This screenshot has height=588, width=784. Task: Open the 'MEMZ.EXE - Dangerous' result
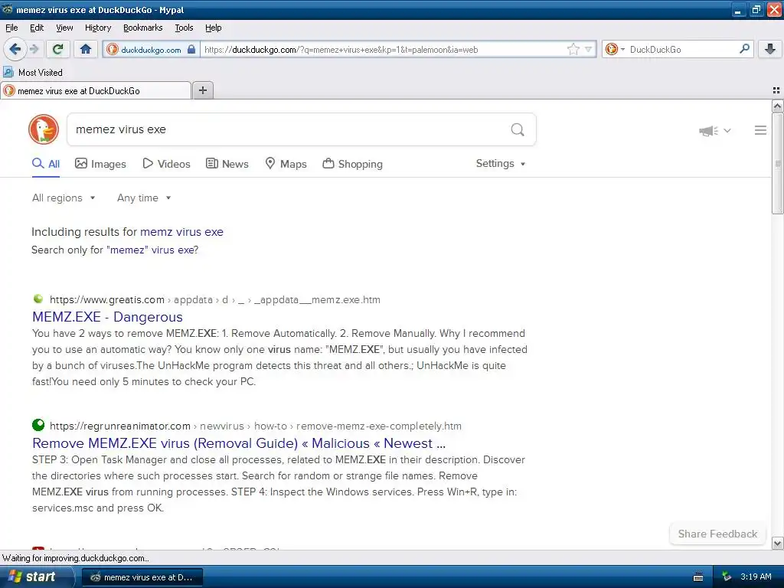(107, 317)
